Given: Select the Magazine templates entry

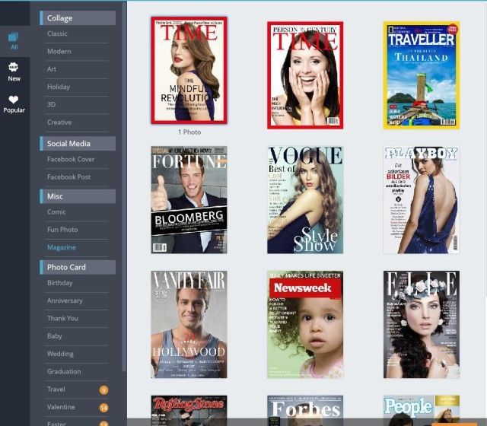Looking at the screenshot, I should point(61,247).
